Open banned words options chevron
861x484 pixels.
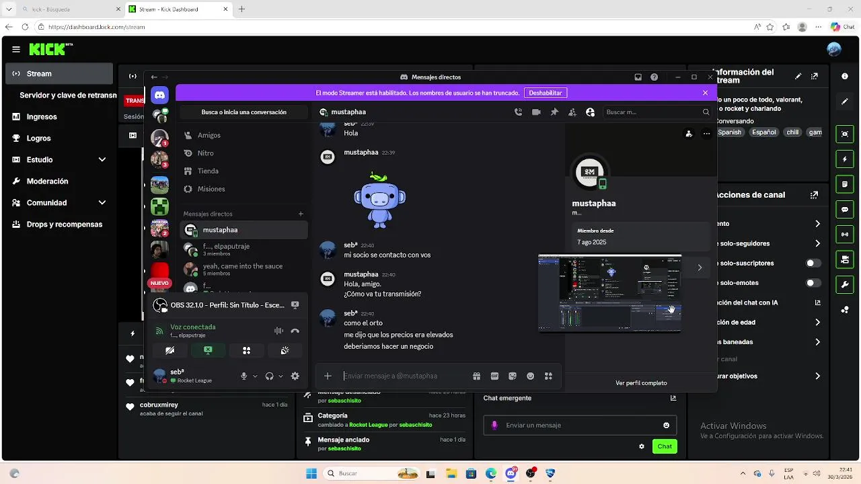[x=818, y=342]
